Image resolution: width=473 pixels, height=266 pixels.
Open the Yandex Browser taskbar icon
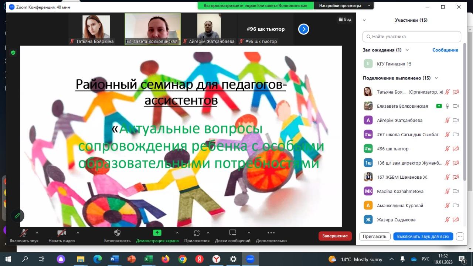pos(217,259)
